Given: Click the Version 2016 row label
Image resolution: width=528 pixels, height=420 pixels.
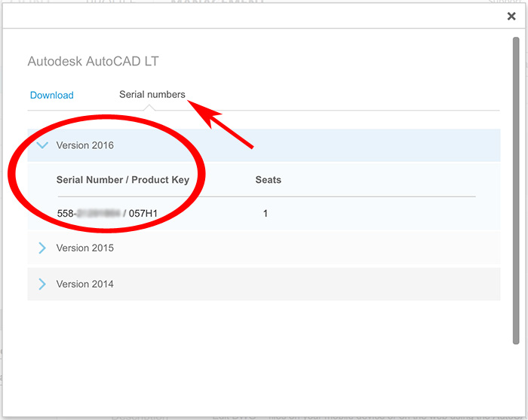Looking at the screenshot, I should 84,145.
